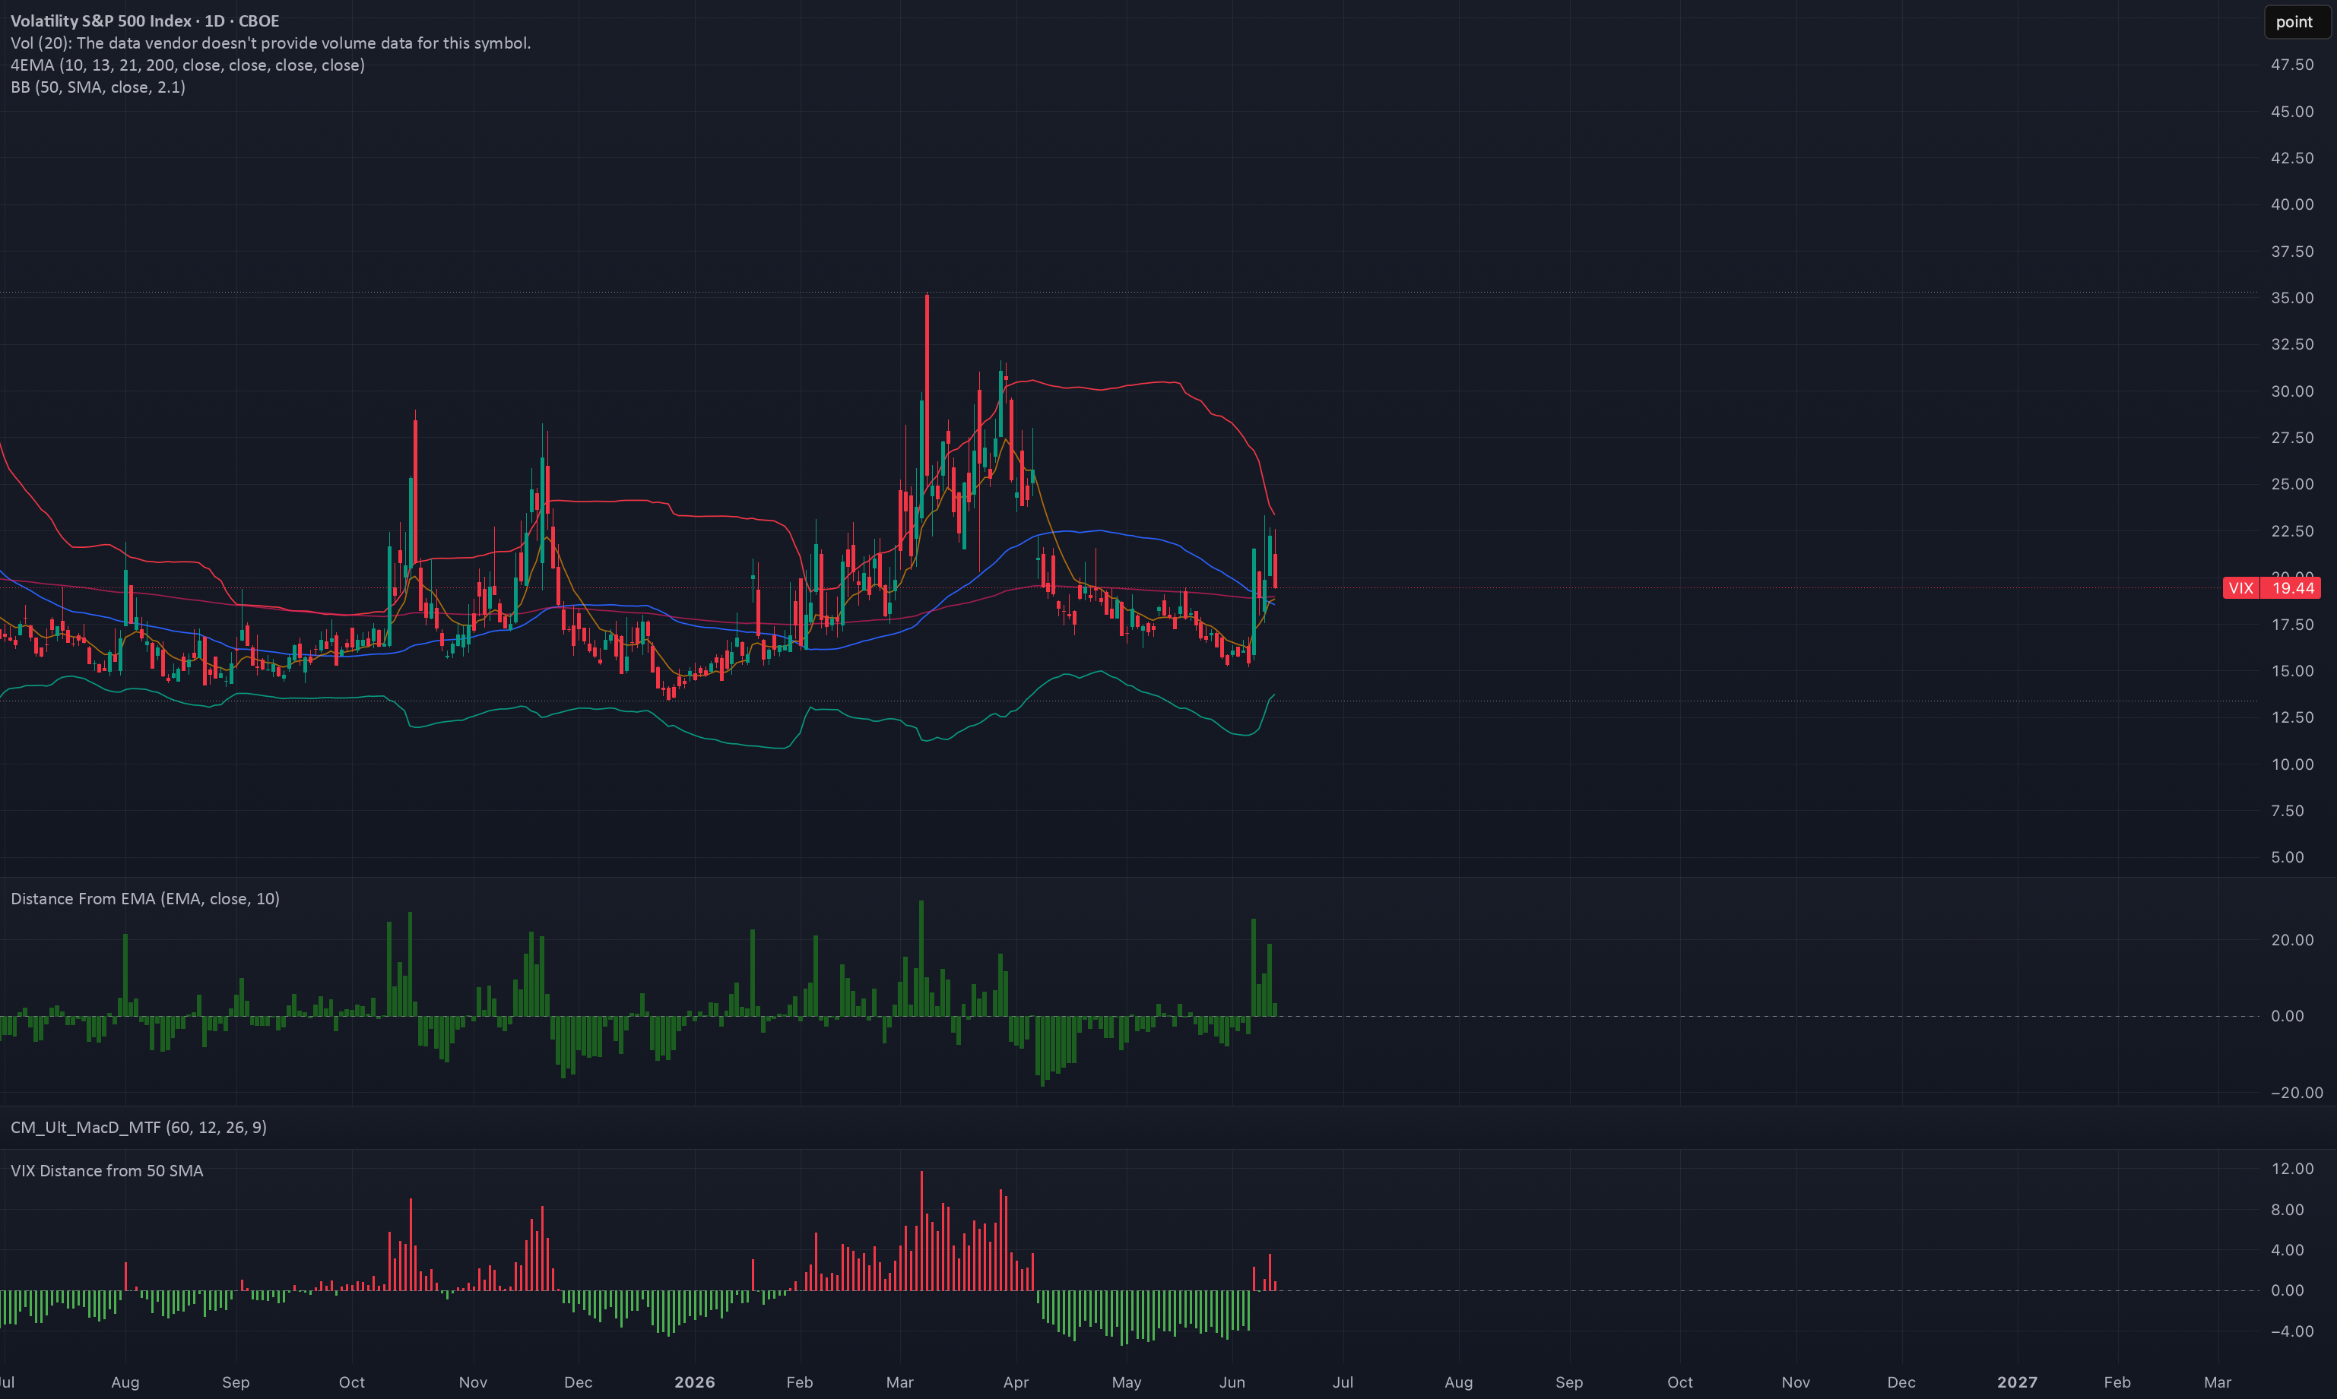Click the 5.00 price scale value
2337x1399 pixels.
click(2287, 857)
